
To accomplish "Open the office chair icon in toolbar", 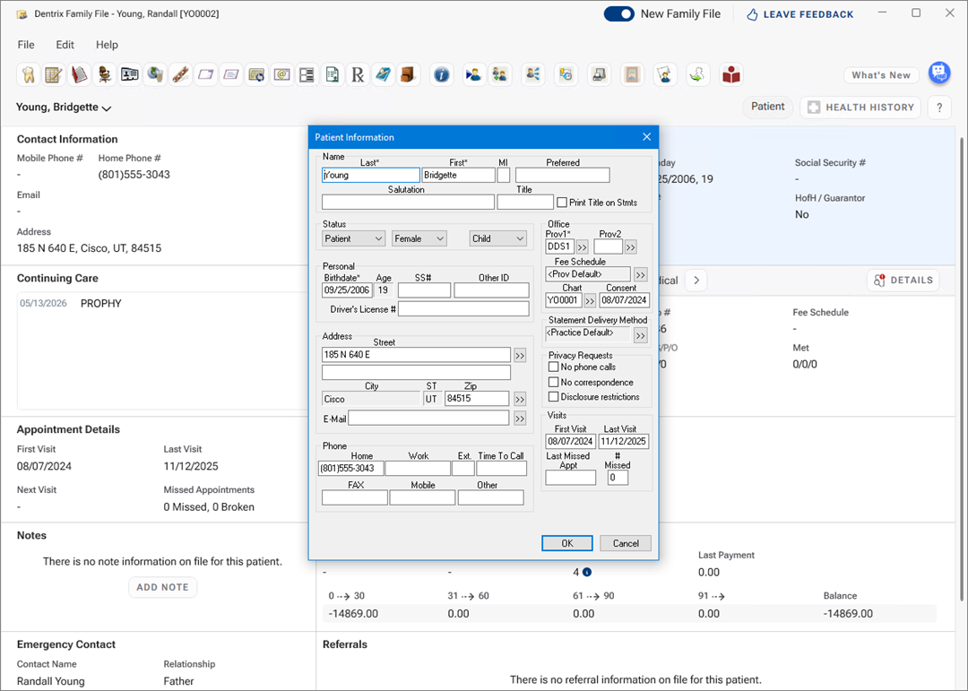I will coord(105,75).
